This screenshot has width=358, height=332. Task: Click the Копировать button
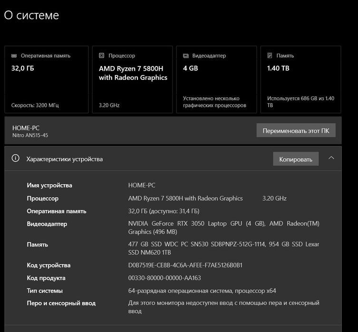296,159
